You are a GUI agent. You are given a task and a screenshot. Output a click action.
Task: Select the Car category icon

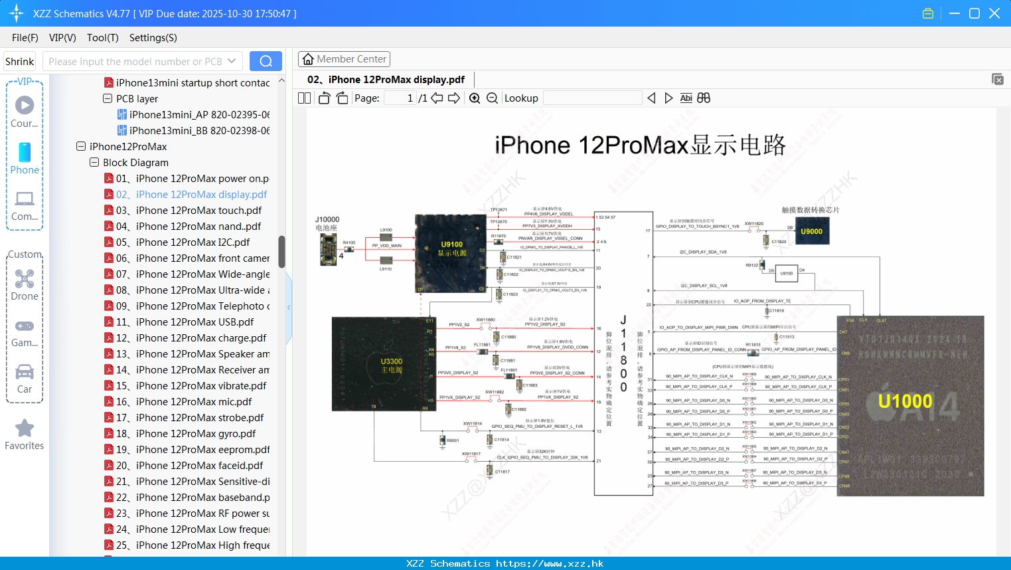25,379
